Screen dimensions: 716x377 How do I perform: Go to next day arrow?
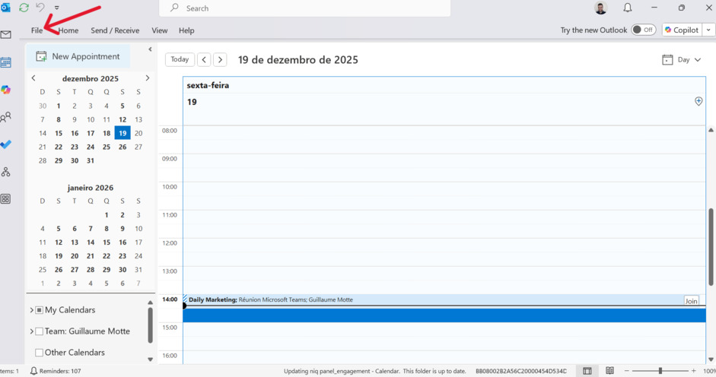pos(220,60)
